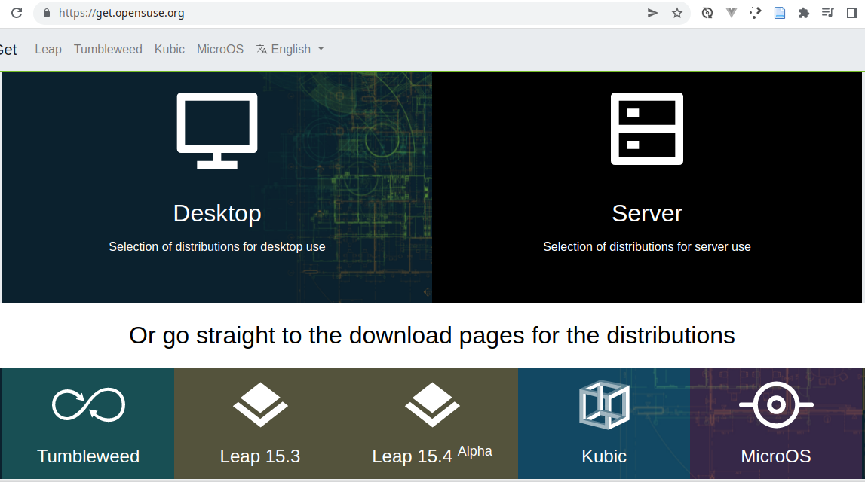Click 'Selection of distributions for server use' text
The height and width of the screenshot is (482, 865).
point(647,246)
